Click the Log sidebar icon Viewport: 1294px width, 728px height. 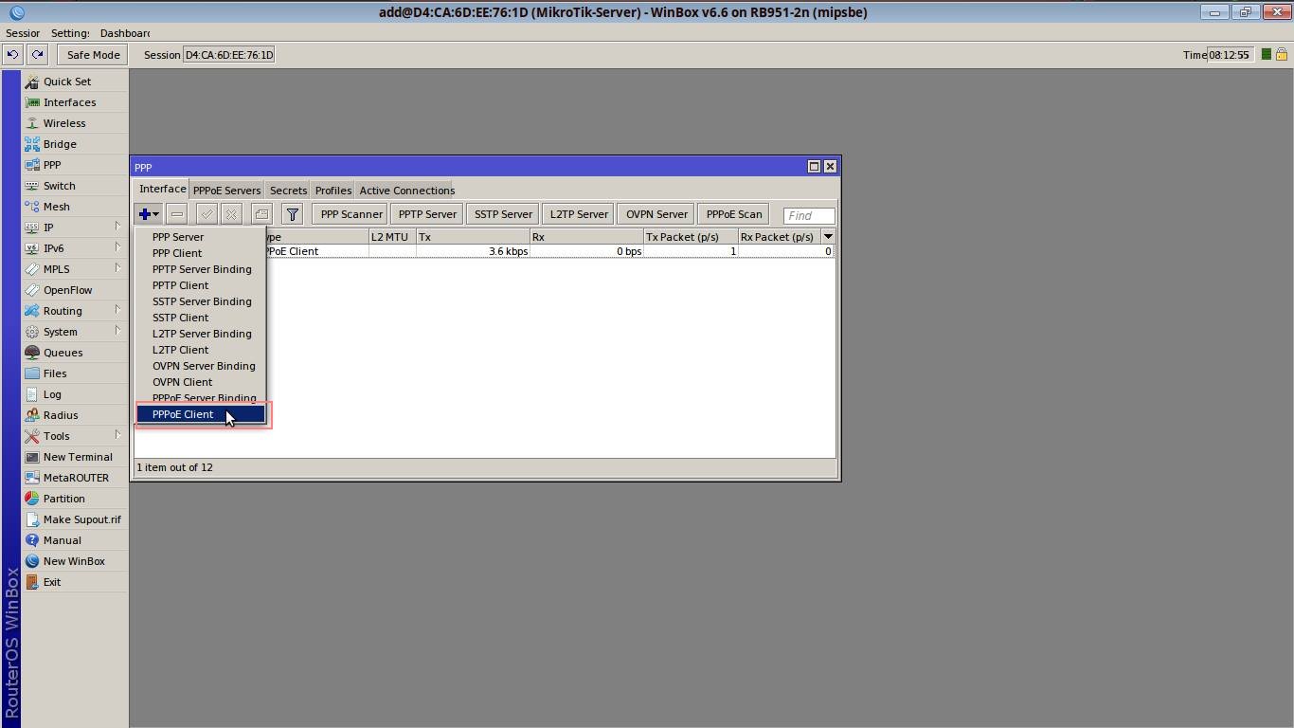click(32, 394)
